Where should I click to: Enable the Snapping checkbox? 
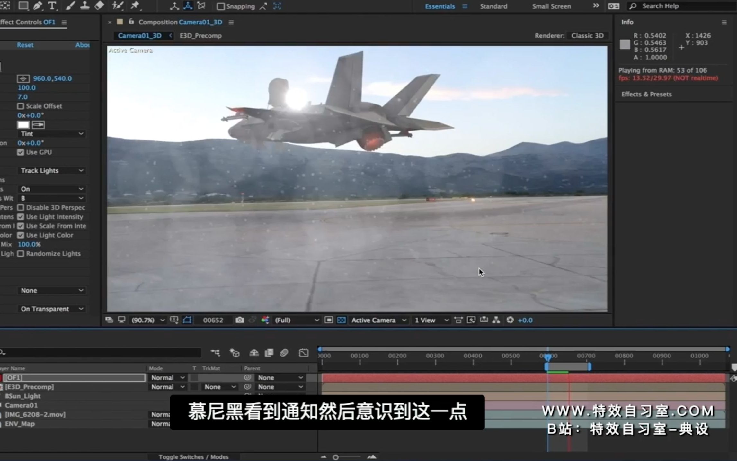click(x=221, y=6)
